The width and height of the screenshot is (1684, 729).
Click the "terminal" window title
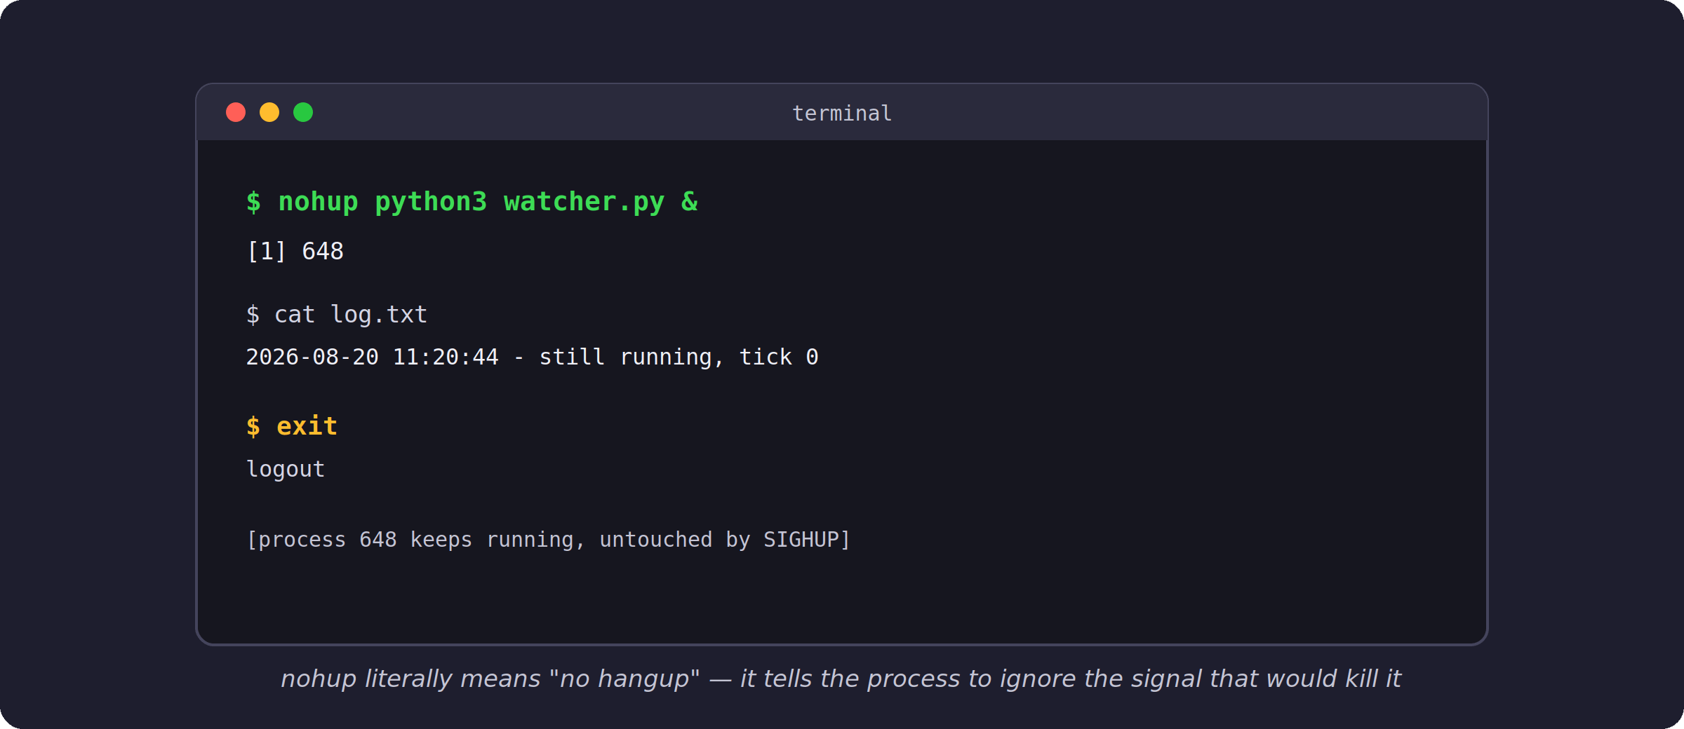(842, 113)
